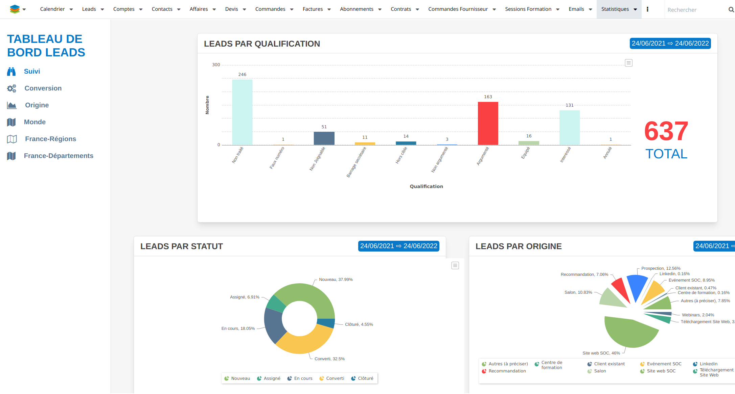Open the Leads par Statut chart hamburger menu
Image resolution: width=735 pixels, height=394 pixels.
(x=455, y=265)
